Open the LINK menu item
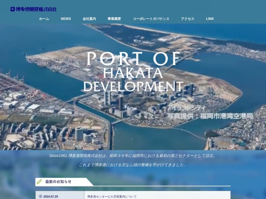The height and width of the screenshot is (199, 266). [210, 19]
